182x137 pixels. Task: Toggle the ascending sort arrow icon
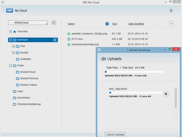point(107,24)
